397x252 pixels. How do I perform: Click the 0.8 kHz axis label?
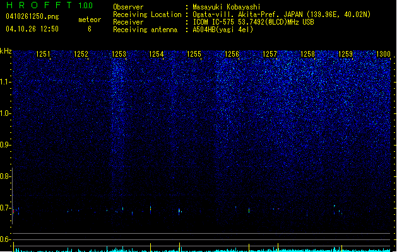point(5,176)
